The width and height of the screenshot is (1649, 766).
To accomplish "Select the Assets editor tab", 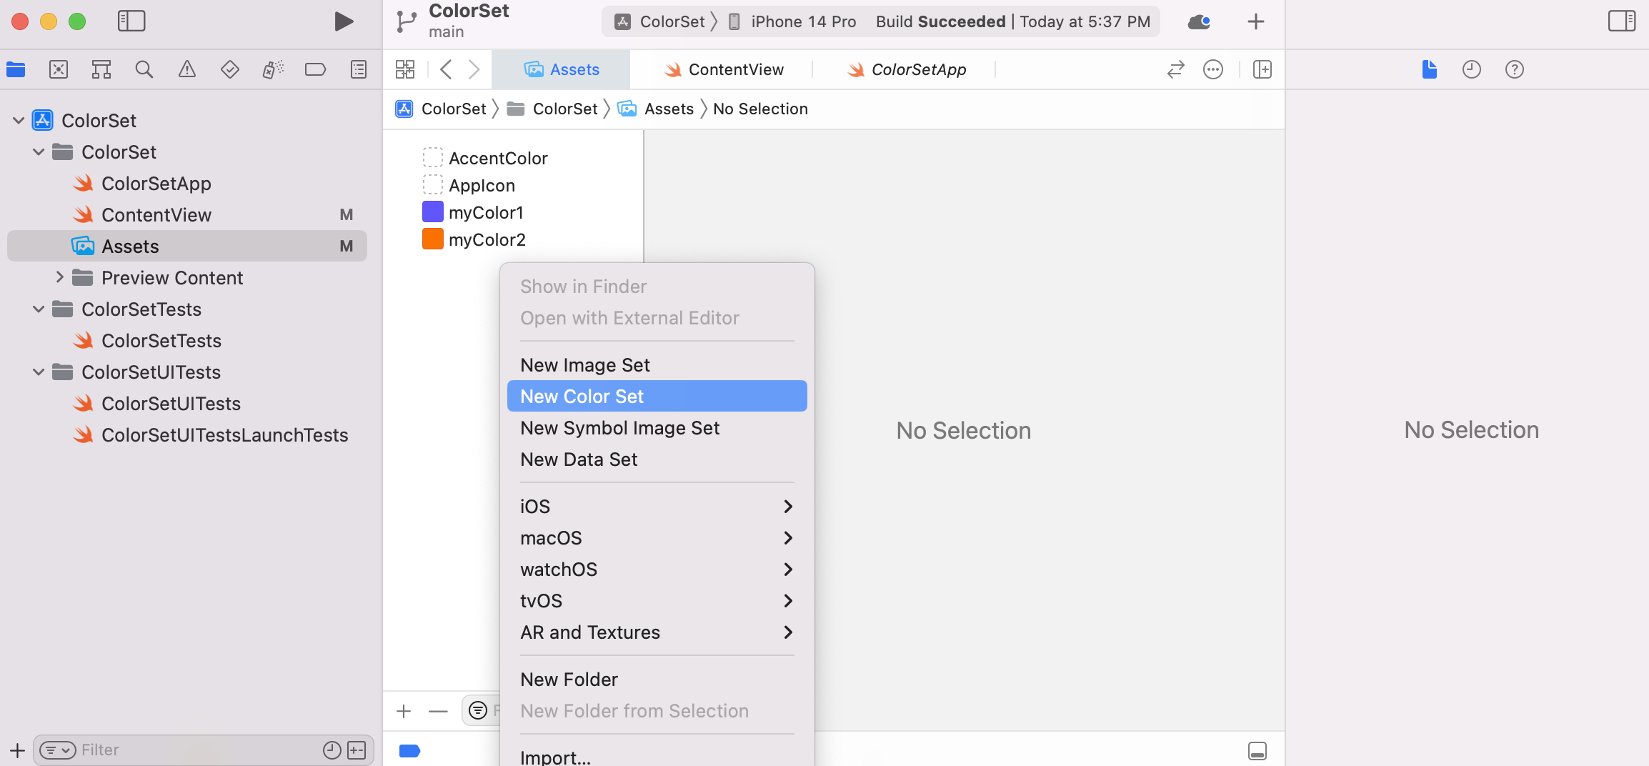I will click(x=561, y=69).
